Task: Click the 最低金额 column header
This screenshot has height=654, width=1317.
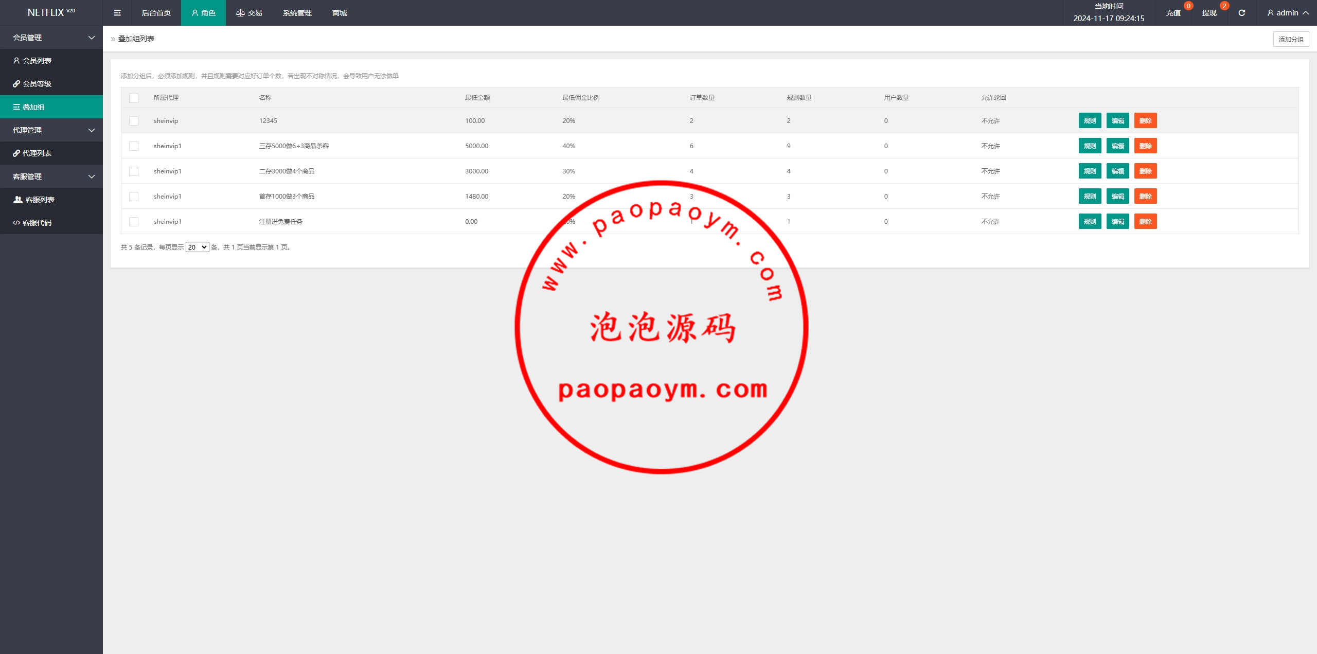Action: pos(477,98)
